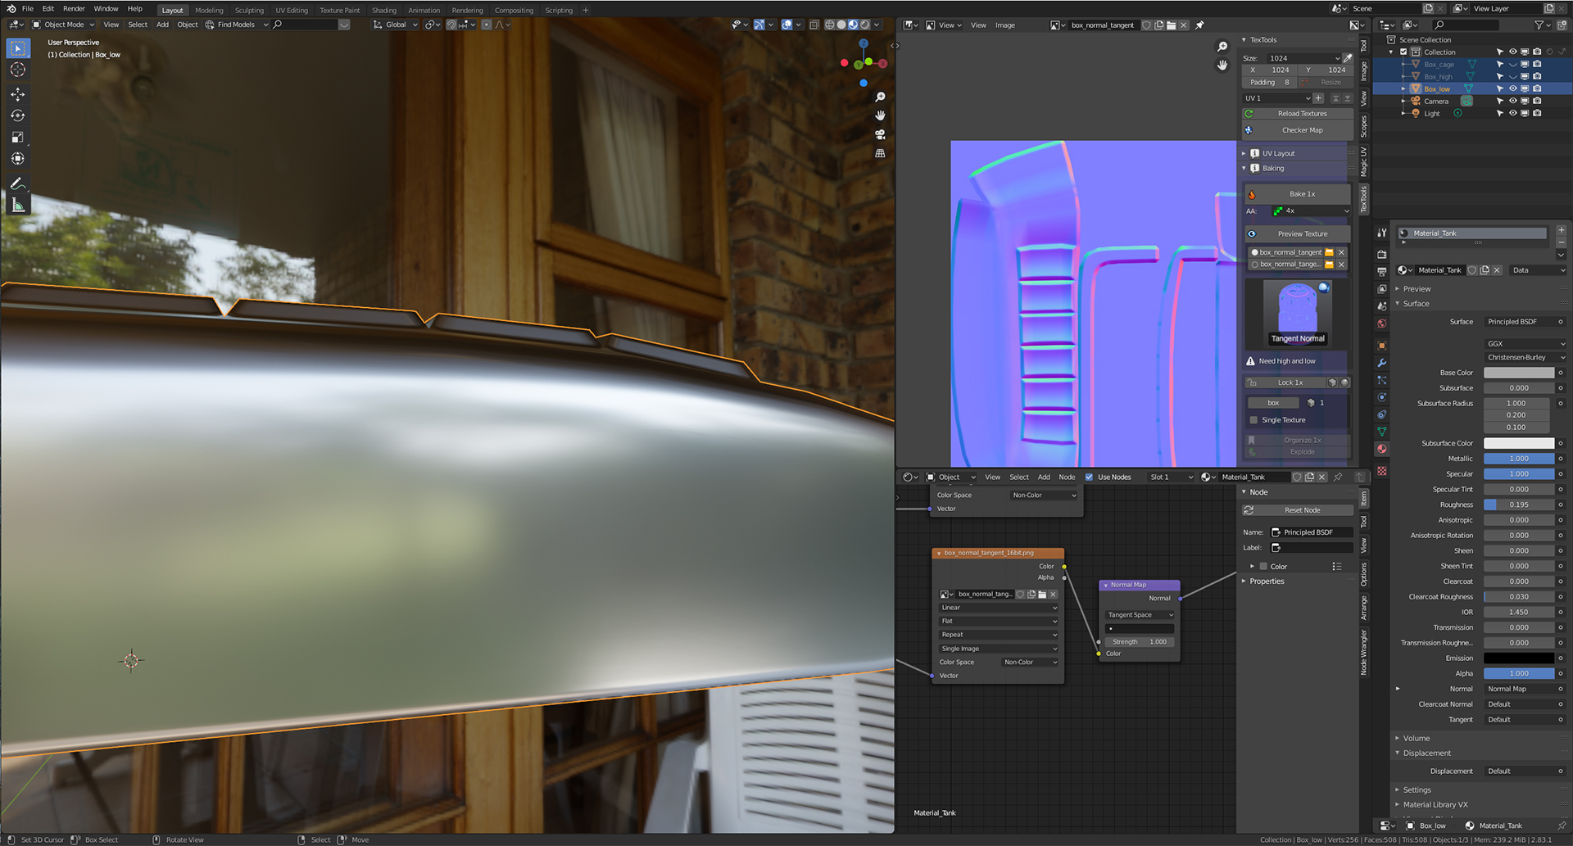Open the Window menu
The width and height of the screenshot is (1573, 846).
pyautogui.click(x=106, y=9)
